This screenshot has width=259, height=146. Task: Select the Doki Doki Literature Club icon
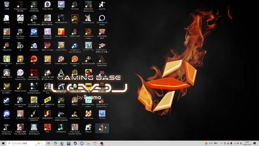click(x=20, y=73)
